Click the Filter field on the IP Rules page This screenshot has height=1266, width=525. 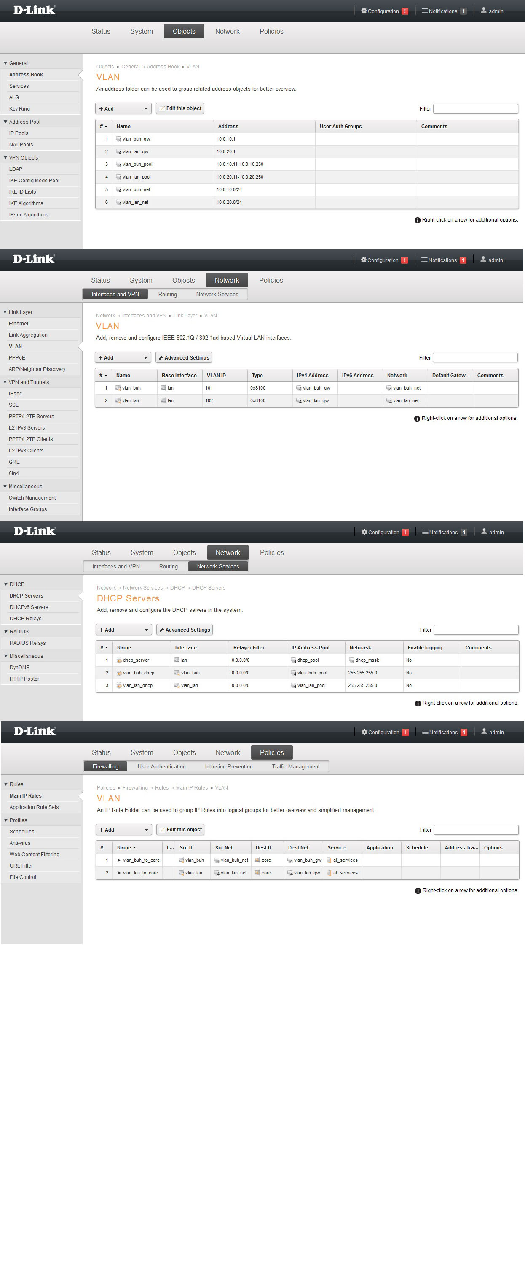pos(476,830)
